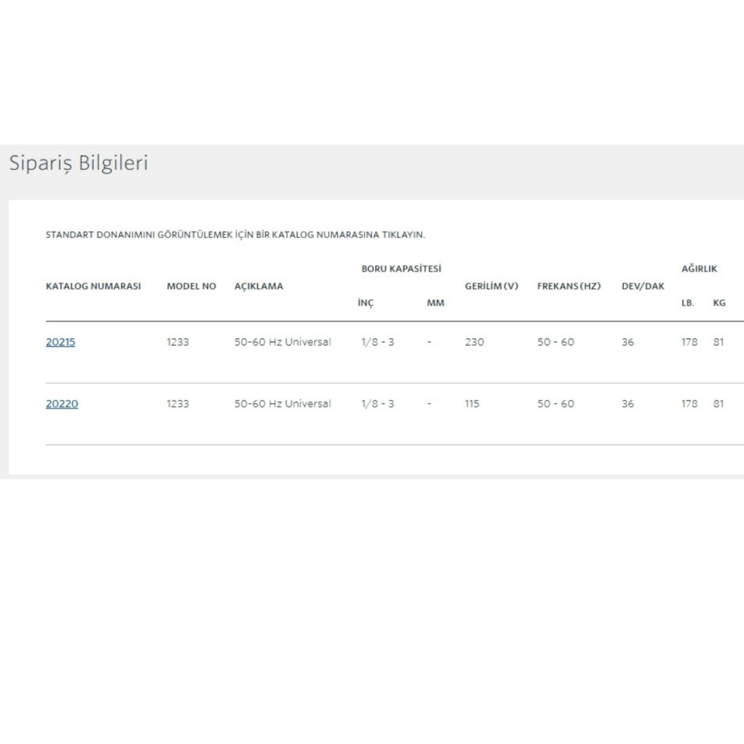This screenshot has width=744, height=744.
Task: Click the KG weight sub-column header
Action: [719, 303]
